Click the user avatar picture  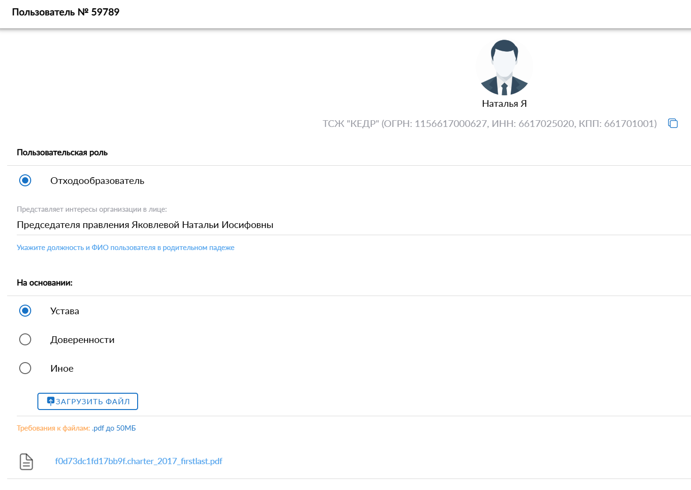504,68
